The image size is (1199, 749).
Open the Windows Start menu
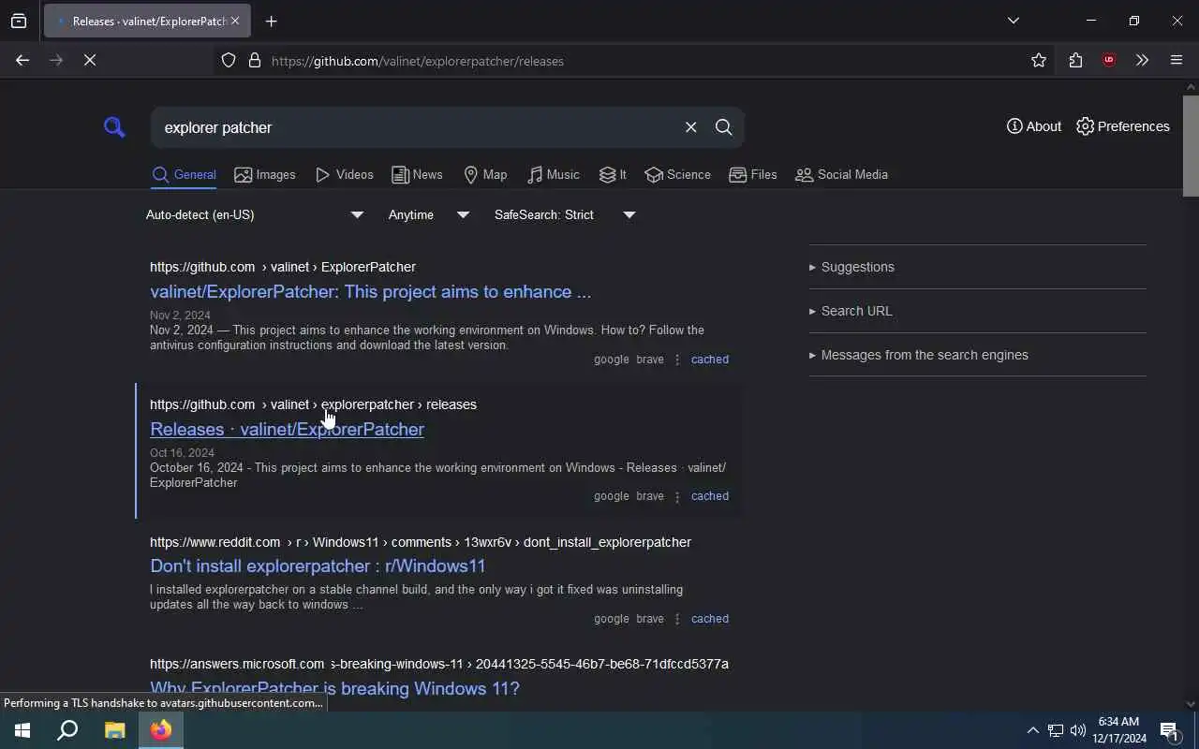22,730
